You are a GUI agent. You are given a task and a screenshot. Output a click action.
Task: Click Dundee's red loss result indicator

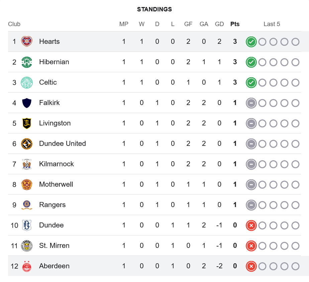coord(251,225)
